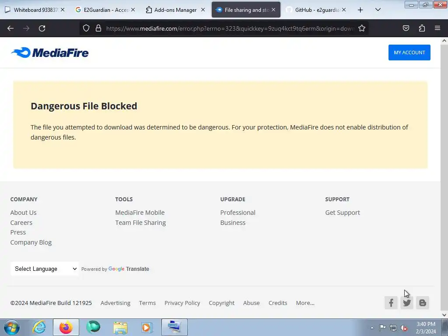Switch to the GitHub e2guardian tab
Image resolution: width=448 pixels, height=336 pixels.
pos(316,10)
